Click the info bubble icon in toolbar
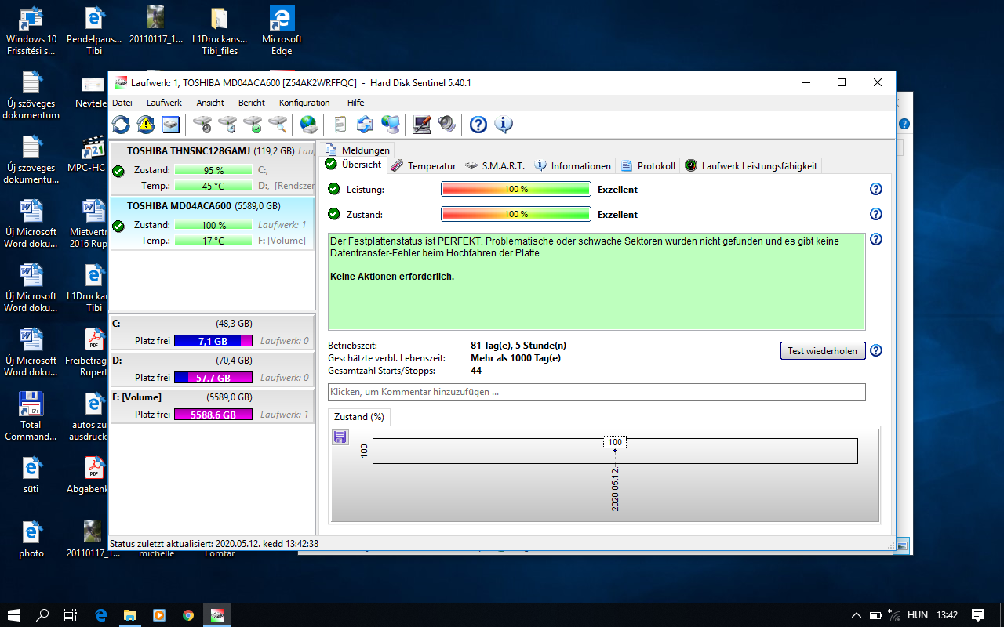Screen dimensions: 1004x627 (503, 124)
